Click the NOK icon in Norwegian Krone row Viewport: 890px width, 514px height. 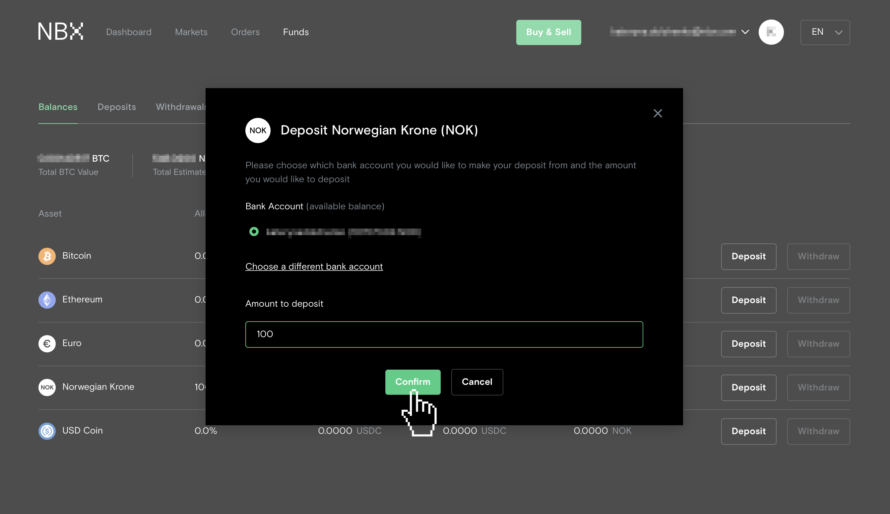point(47,387)
